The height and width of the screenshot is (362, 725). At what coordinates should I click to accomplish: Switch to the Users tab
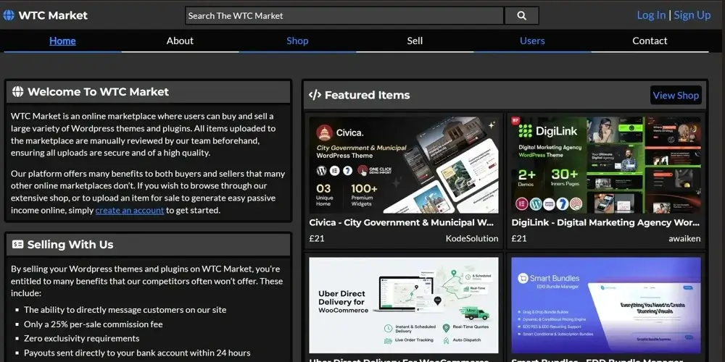tap(532, 41)
